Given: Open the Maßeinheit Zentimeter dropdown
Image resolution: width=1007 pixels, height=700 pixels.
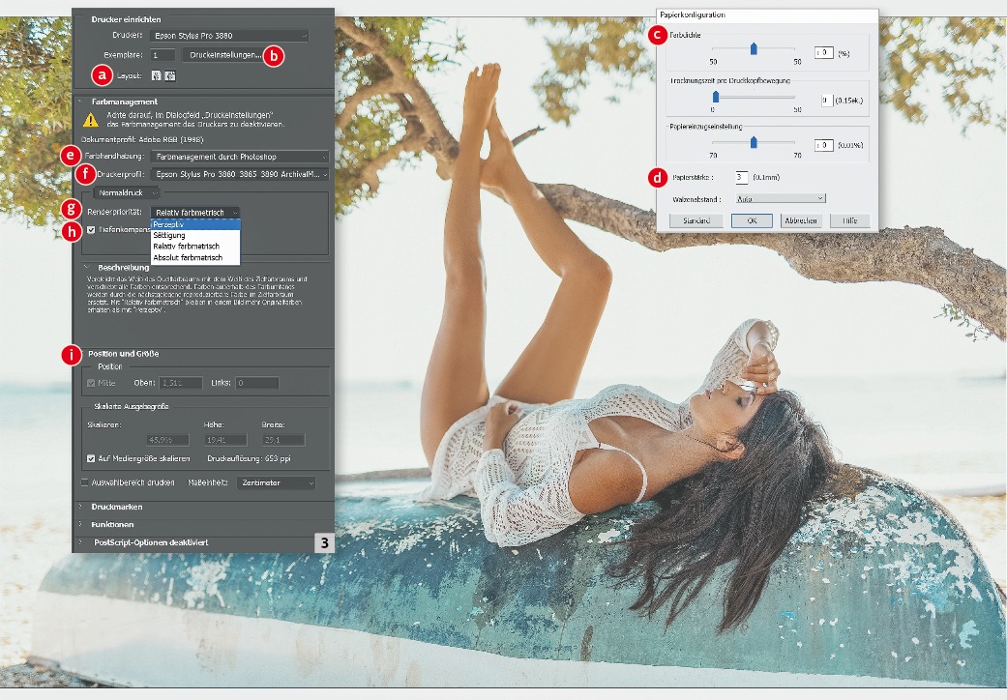Looking at the screenshot, I should 277,481.
